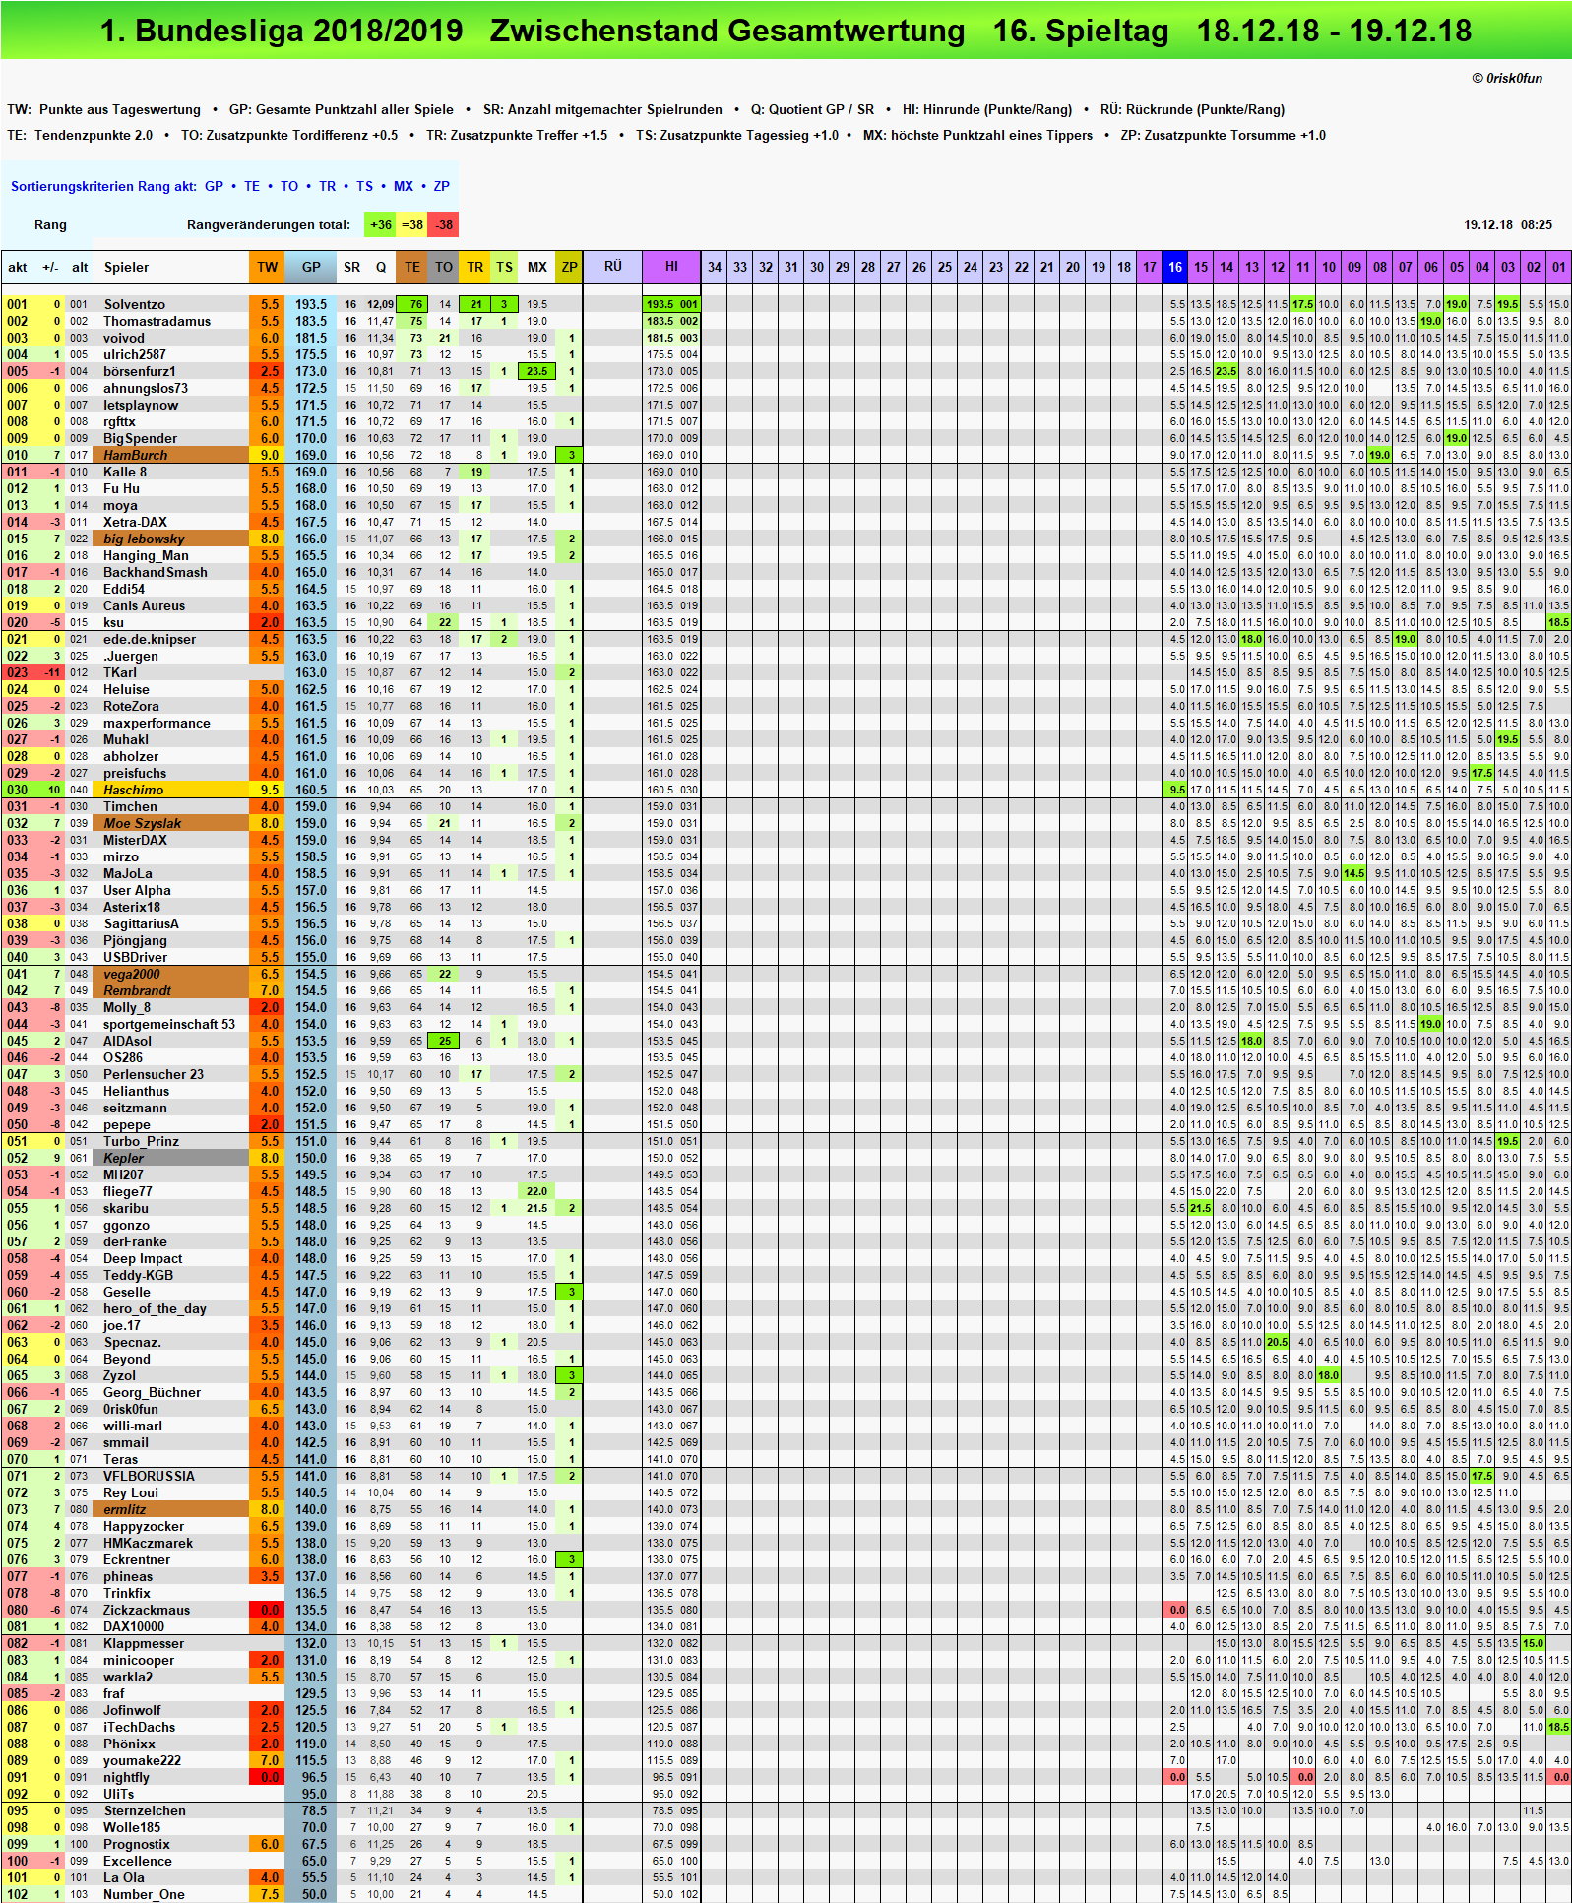The height and width of the screenshot is (1903, 1572).
Task: Select player name VFLBORUSSIA
Action: coord(149,1476)
